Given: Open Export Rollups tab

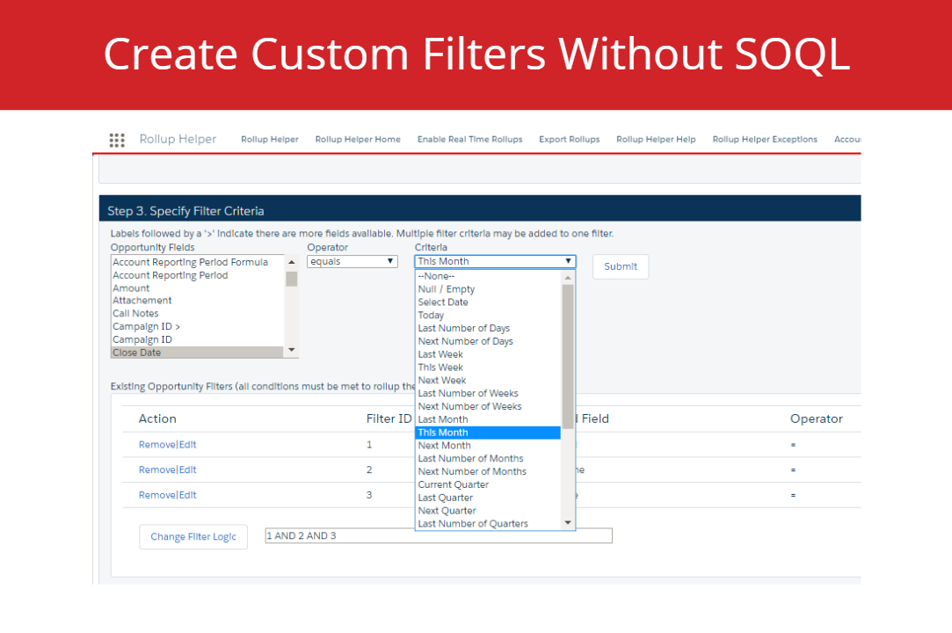Looking at the screenshot, I should click(x=569, y=140).
